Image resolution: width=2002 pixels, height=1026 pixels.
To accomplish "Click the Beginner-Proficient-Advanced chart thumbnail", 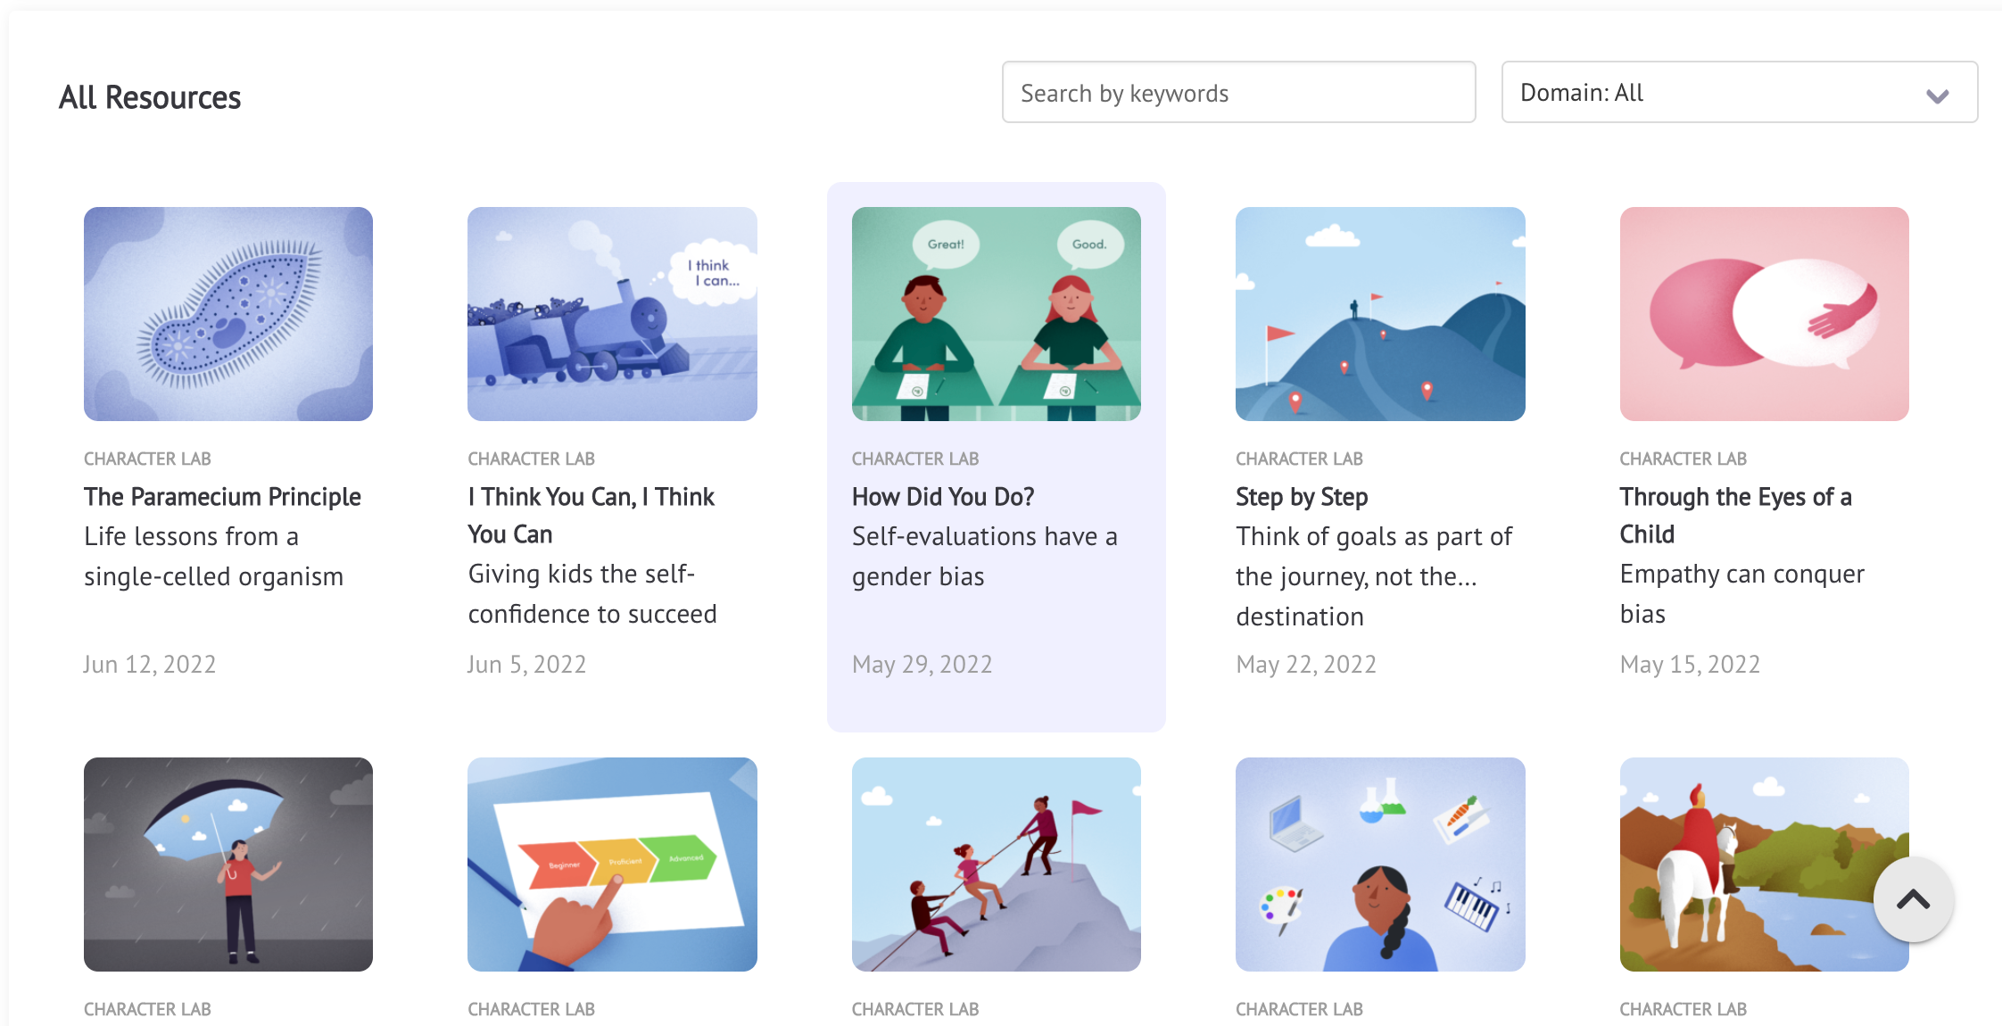I will tap(612, 865).
